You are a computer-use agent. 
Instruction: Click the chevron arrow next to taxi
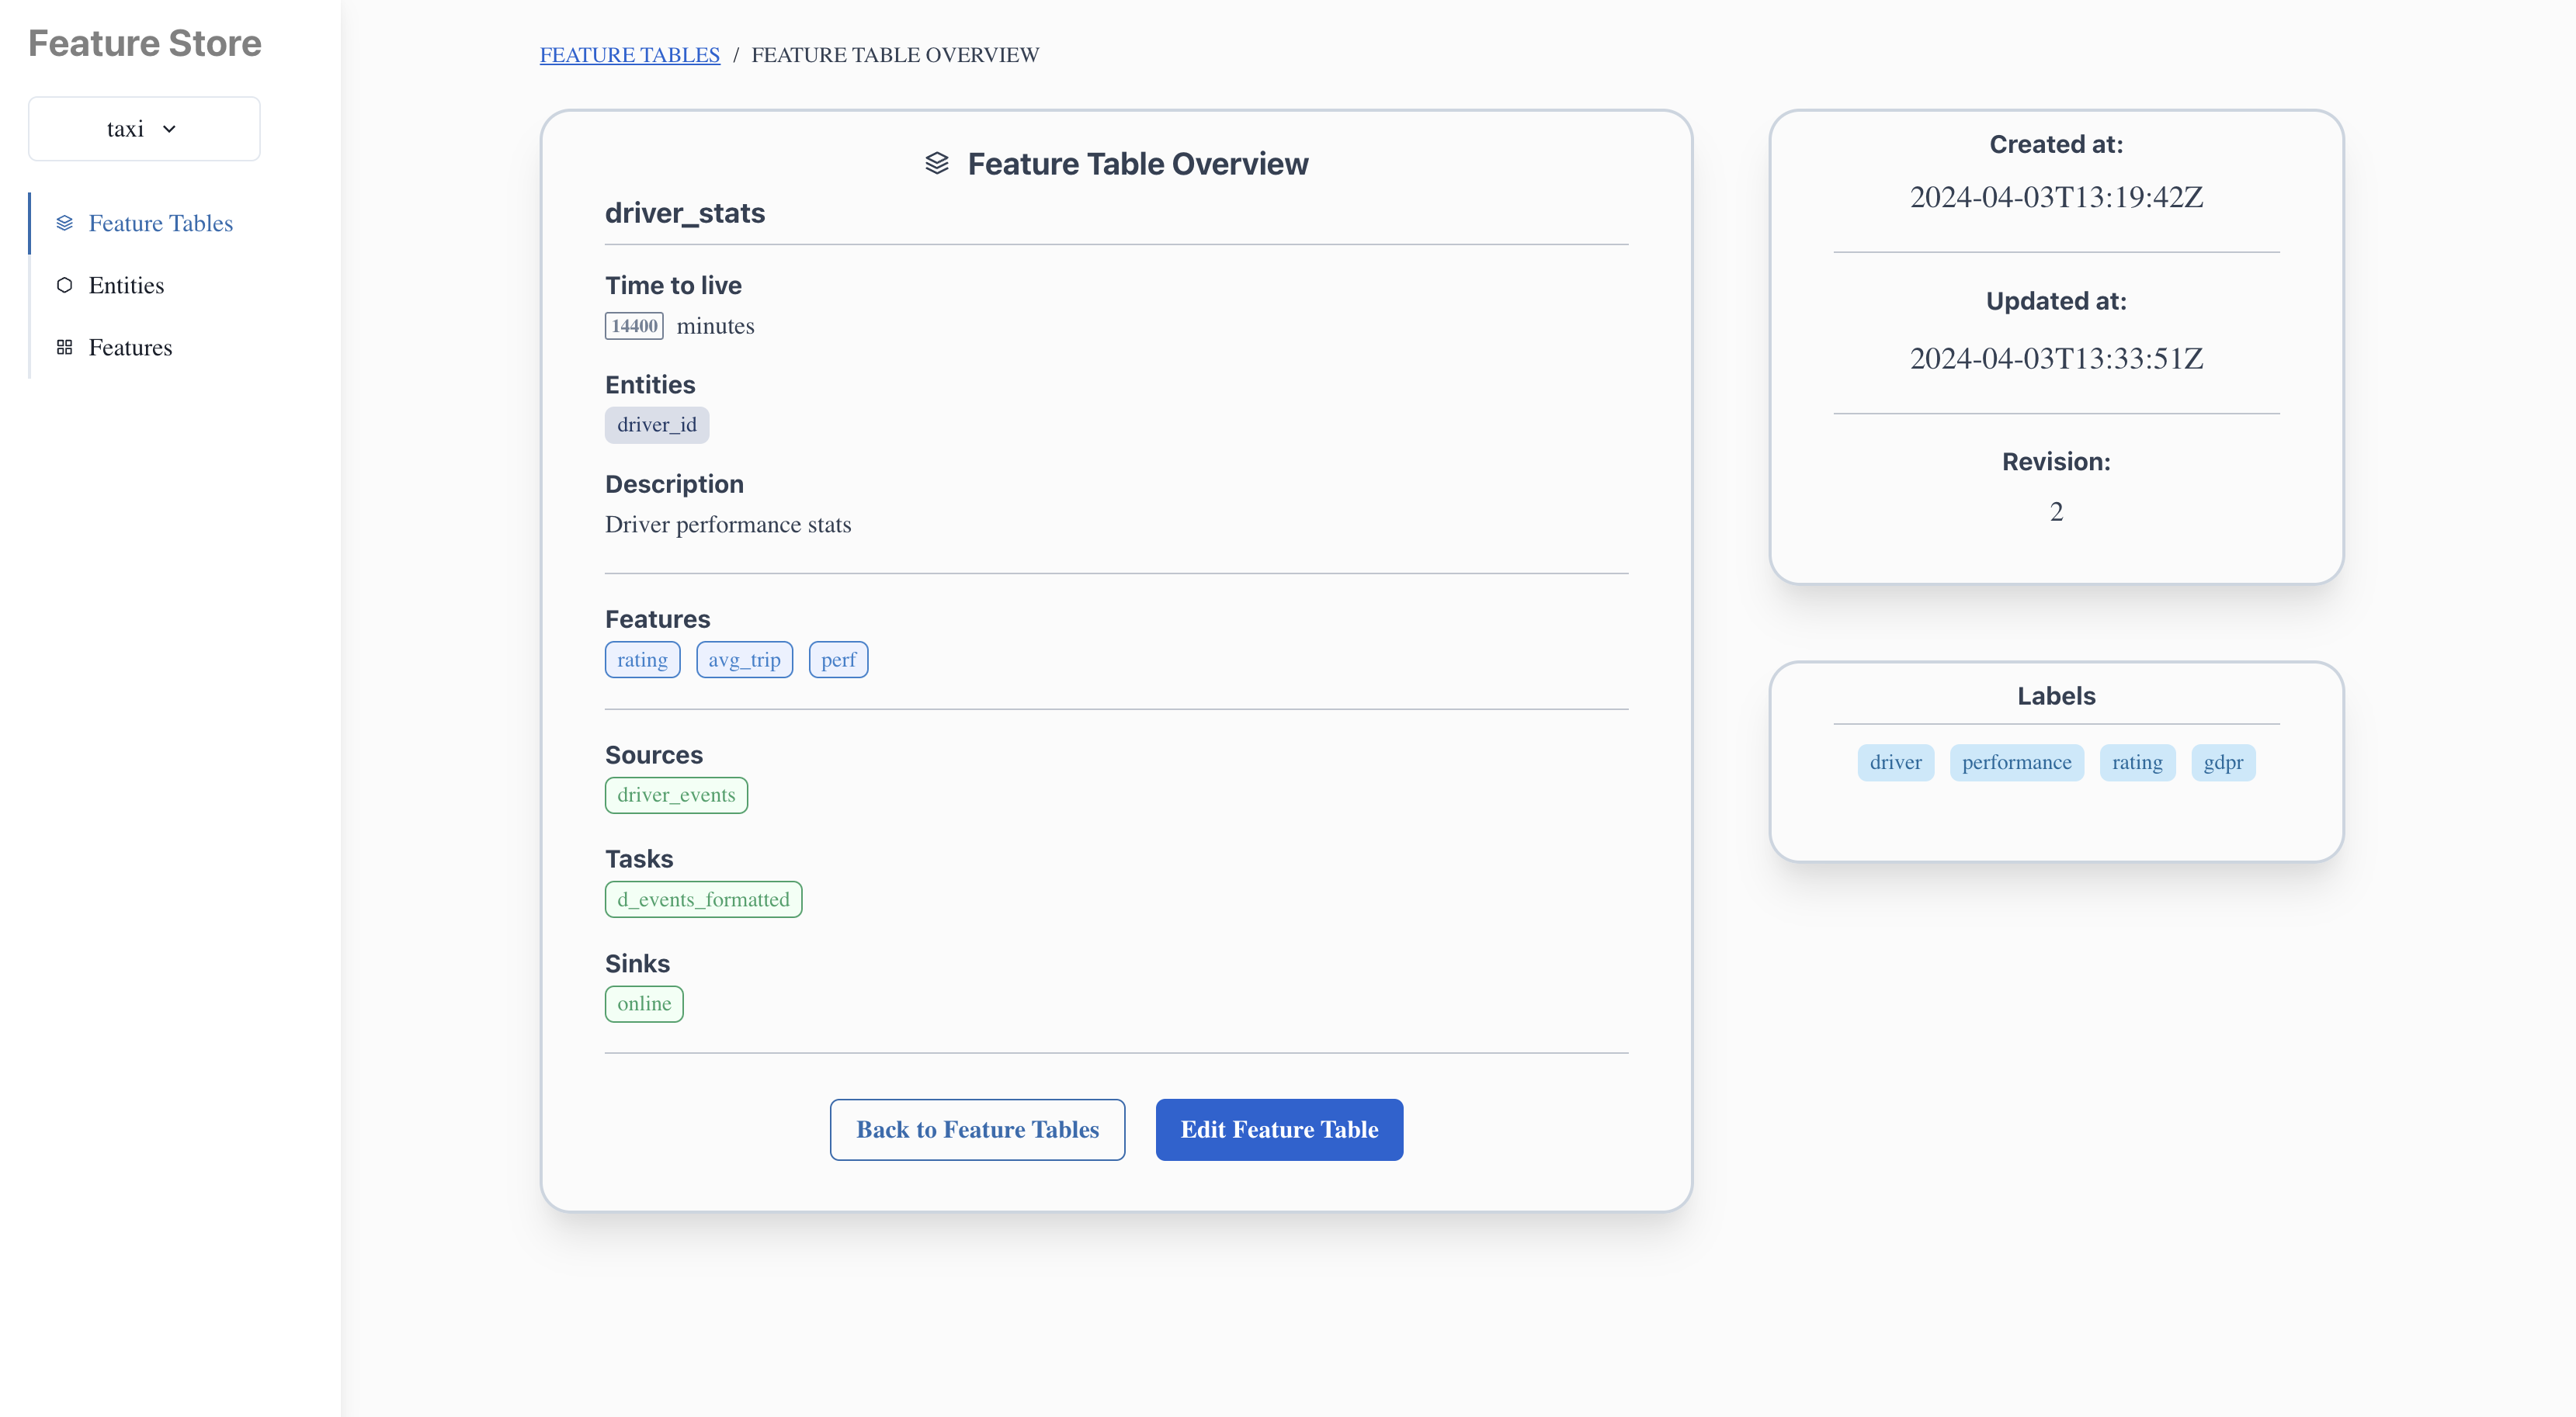pyautogui.click(x=169, y=129)
